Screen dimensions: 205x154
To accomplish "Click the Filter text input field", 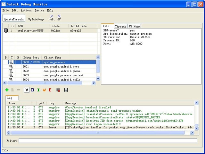I will [108, 141].
